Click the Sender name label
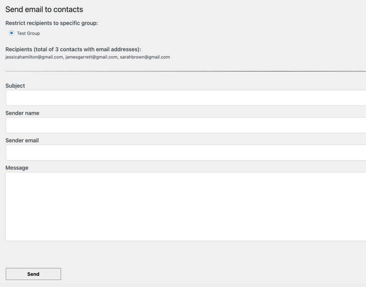Screen dimensions: 366x287 coord(22,113)
